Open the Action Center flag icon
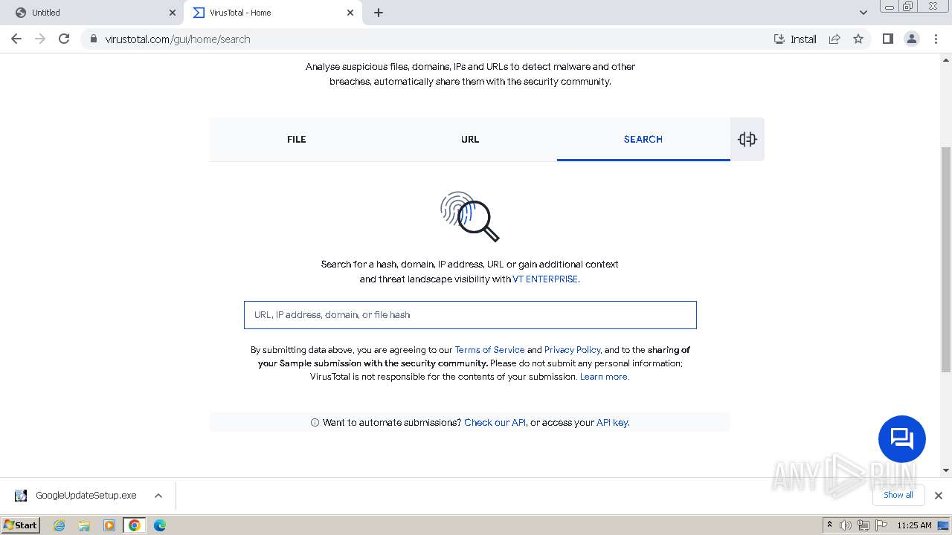This screenshot has height=535, width=952. coord(881,525)
